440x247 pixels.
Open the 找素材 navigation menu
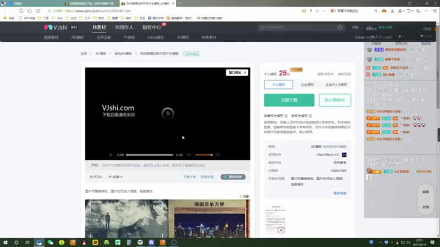pos(99,27)
